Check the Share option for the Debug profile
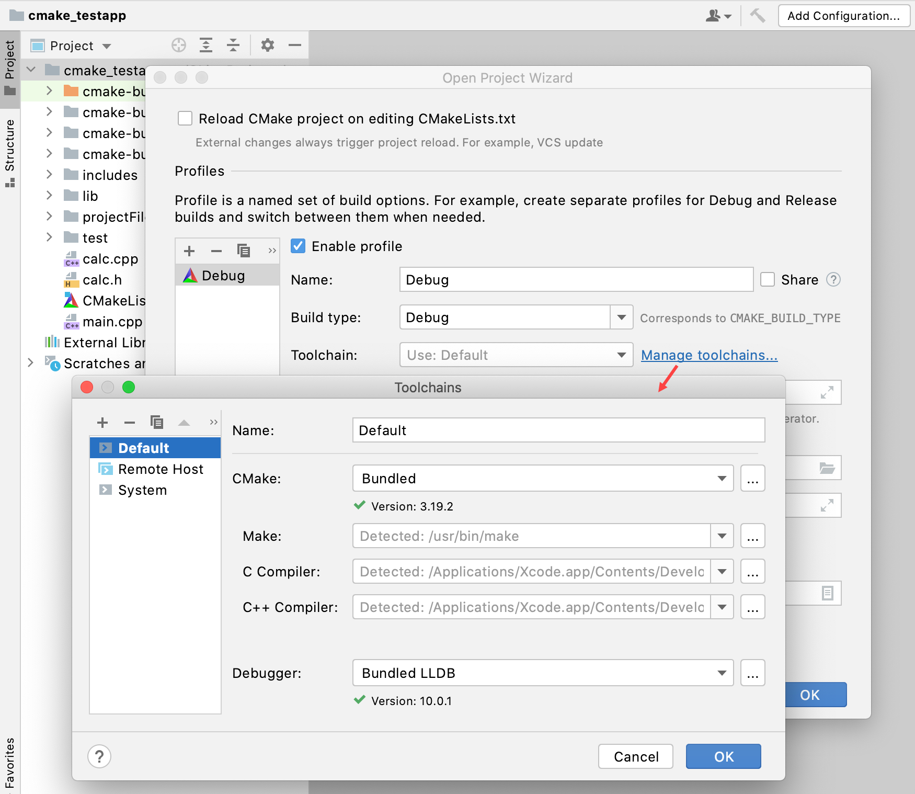This screenshot has width=915, height=794. [767, 280]
